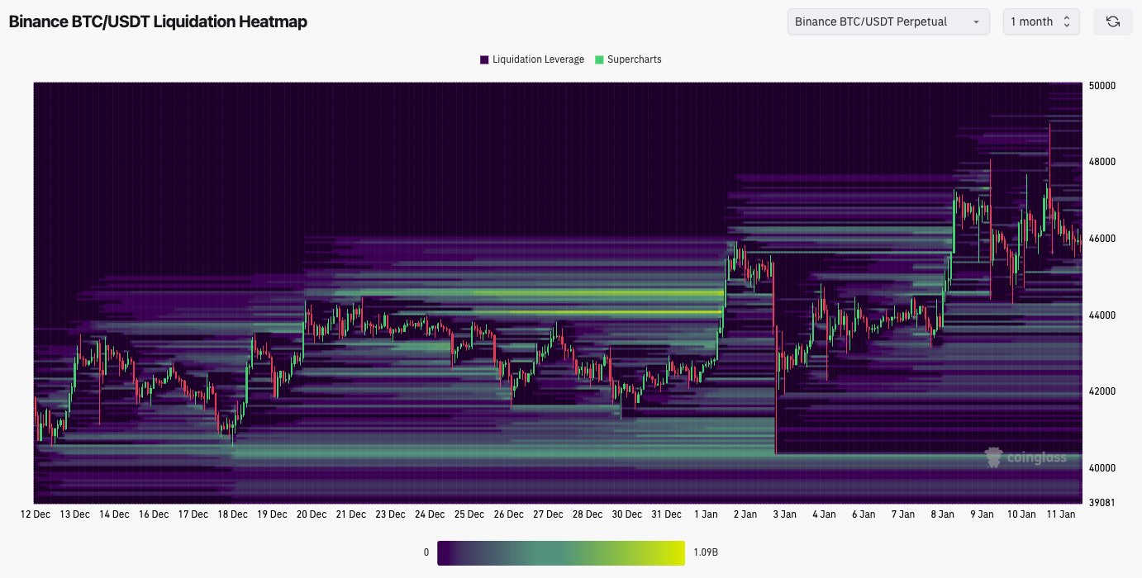
Task: Click the 21 Dec date label
Action: pos(351,514)
